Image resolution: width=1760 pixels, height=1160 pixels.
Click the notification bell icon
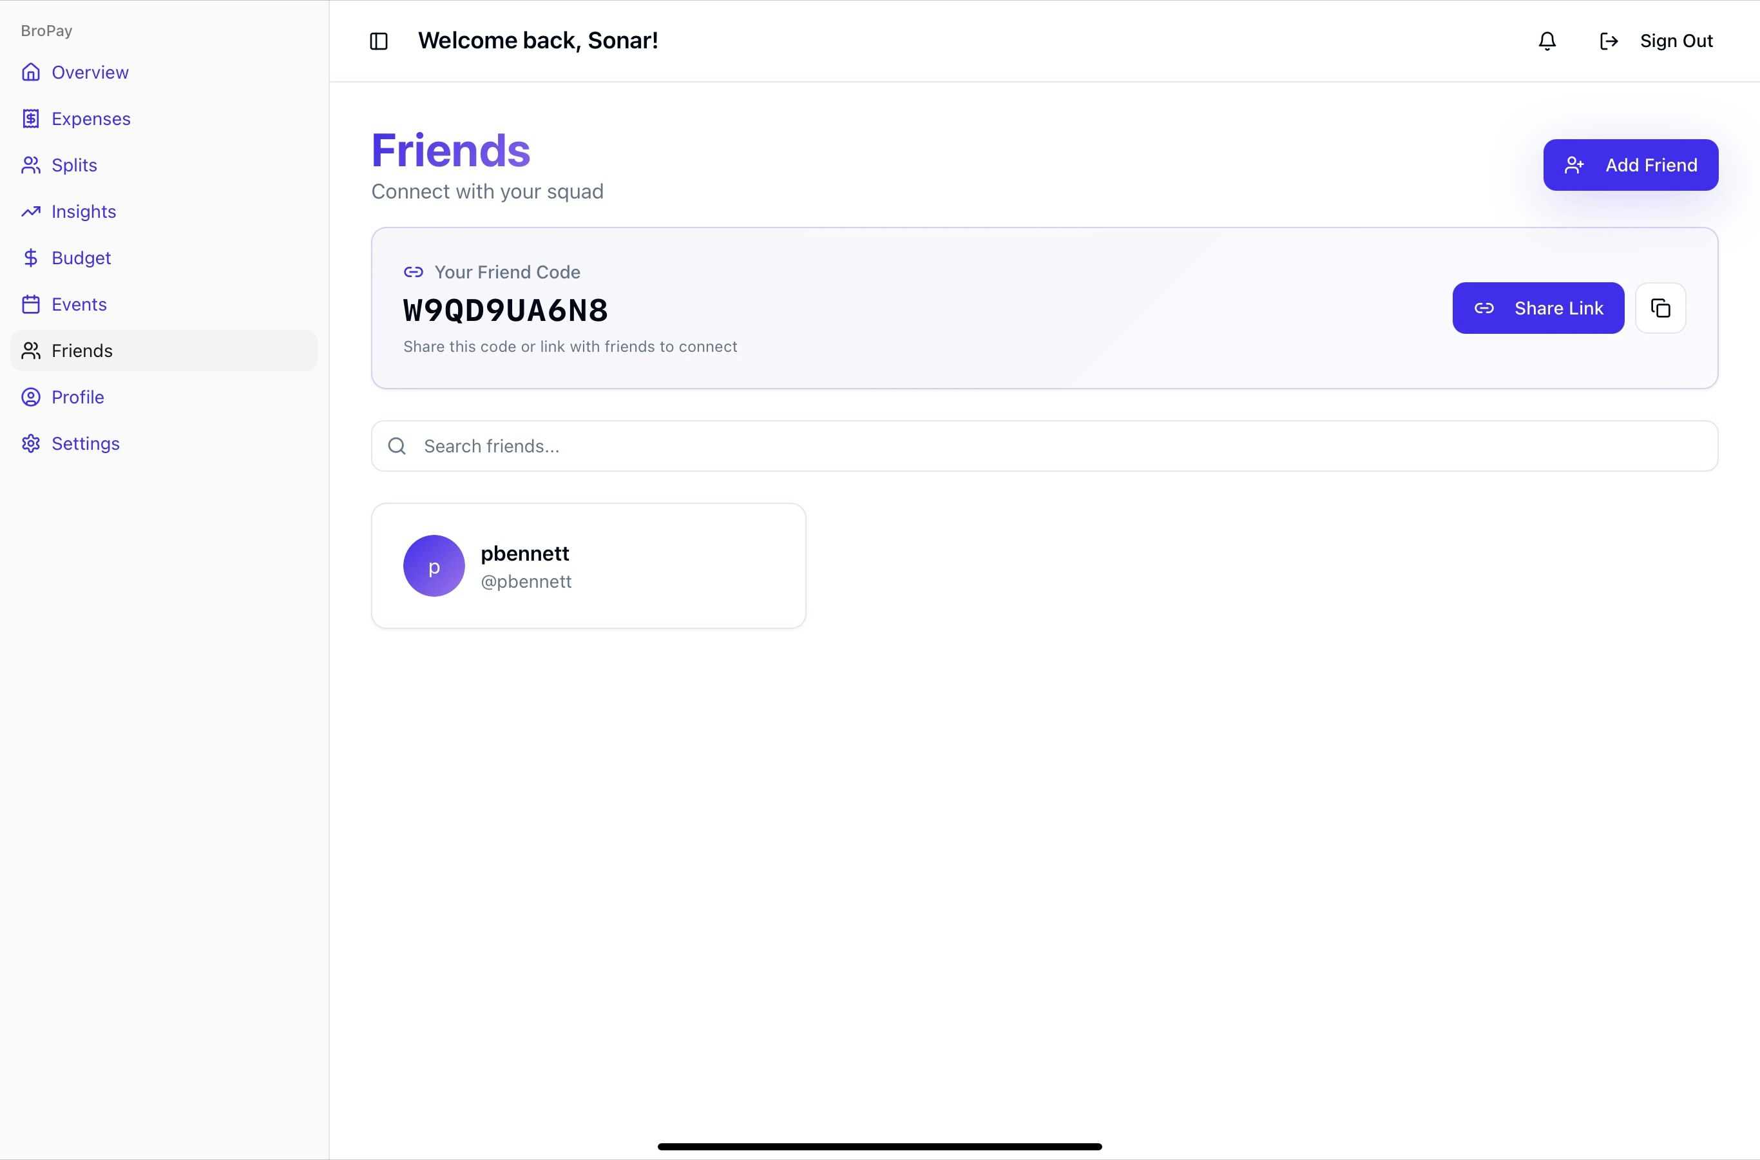[1546, 41]
